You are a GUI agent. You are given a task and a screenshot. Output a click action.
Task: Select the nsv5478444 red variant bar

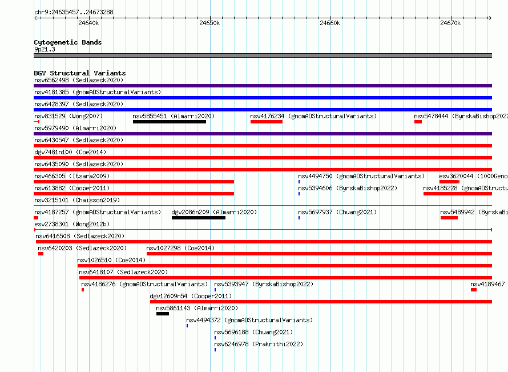pos(418,122)
